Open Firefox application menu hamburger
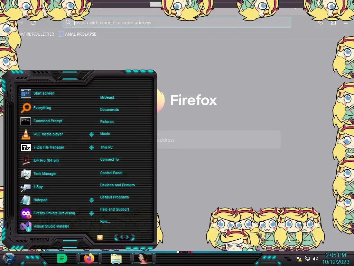This screenshot has width=354, height=266. 346,23
